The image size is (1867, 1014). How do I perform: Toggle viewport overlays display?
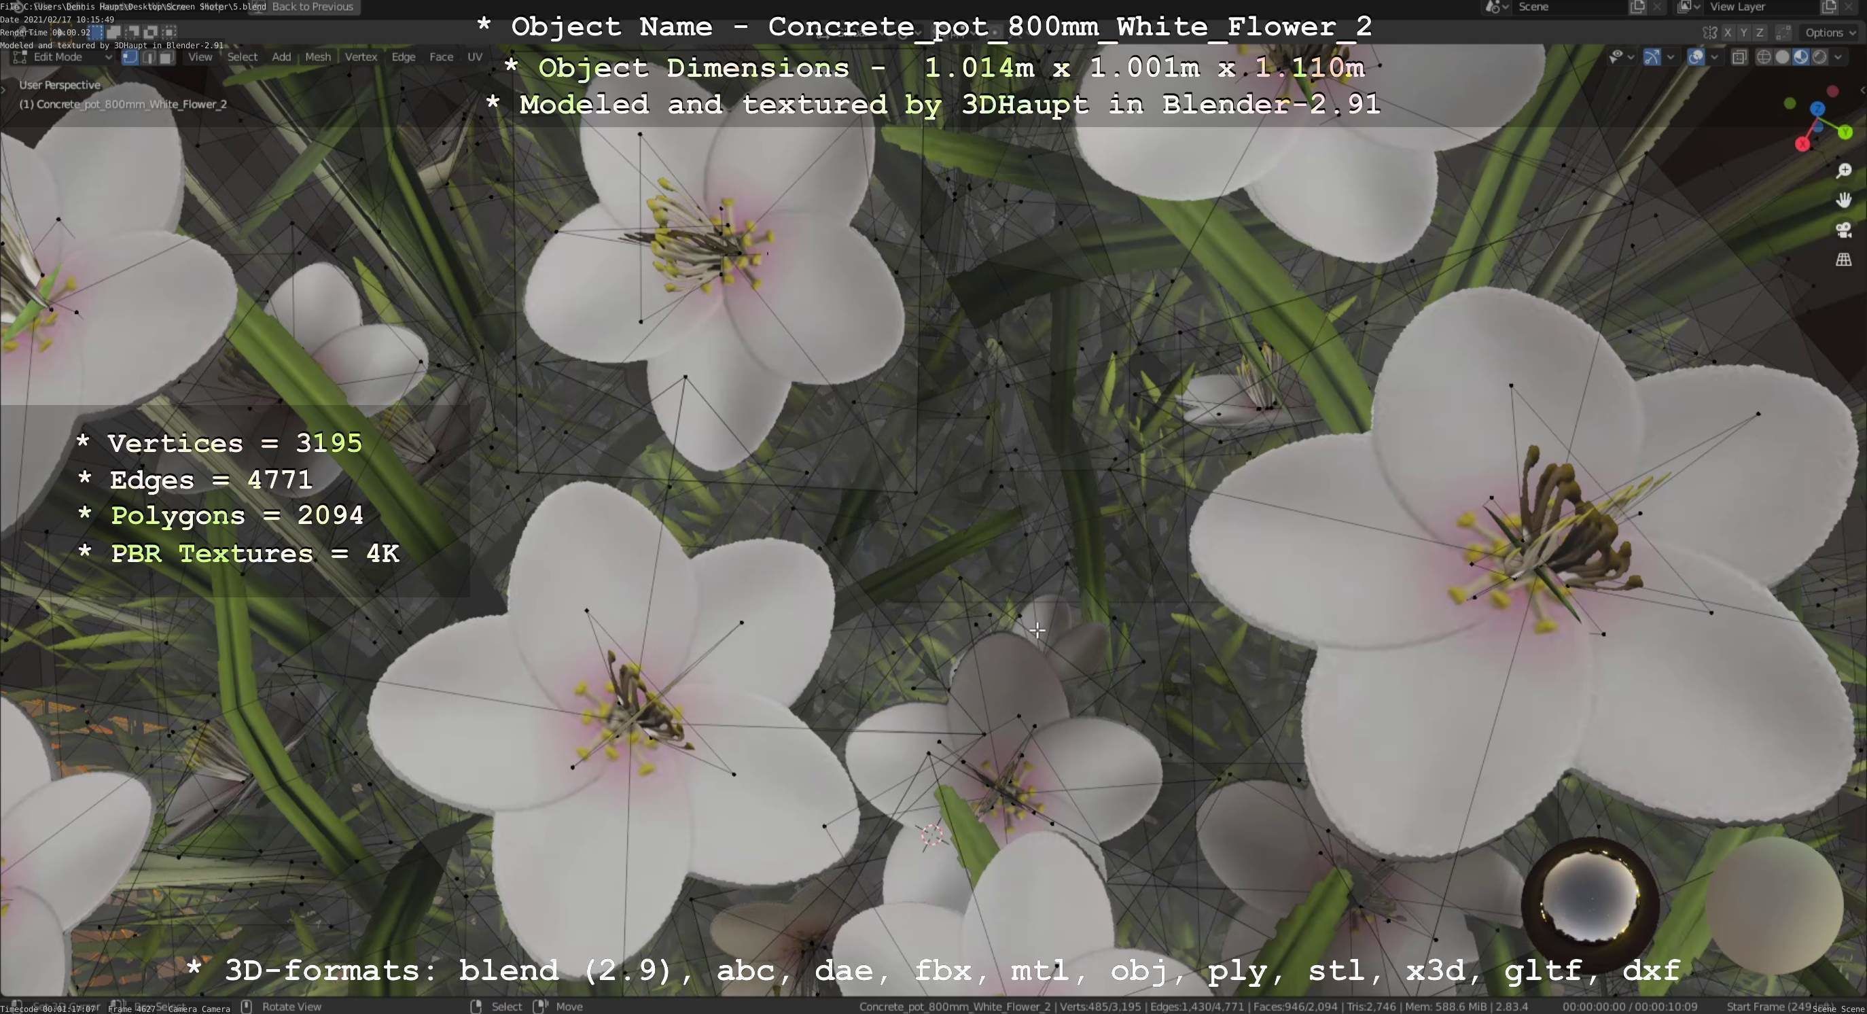pyautogui.click(x=1696, y=57)
